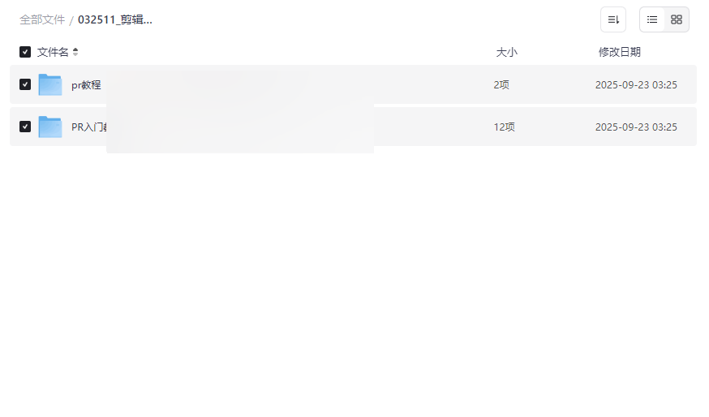This screenshot has height=417, width=709.
Task: Uncheck the select-all files checkbox
Action: 25,52
